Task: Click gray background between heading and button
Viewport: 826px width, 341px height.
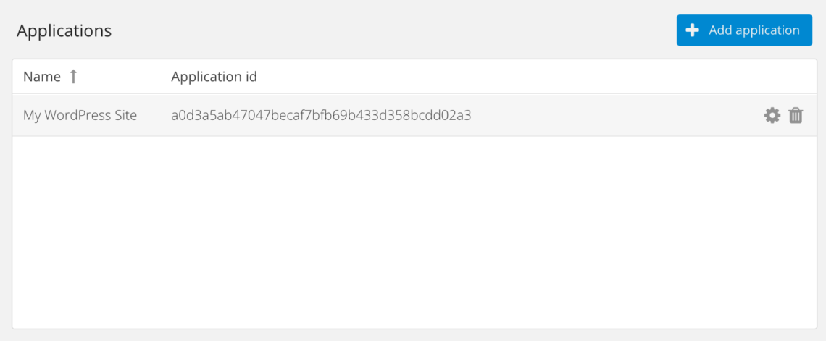Action: [x=391, y=30]
